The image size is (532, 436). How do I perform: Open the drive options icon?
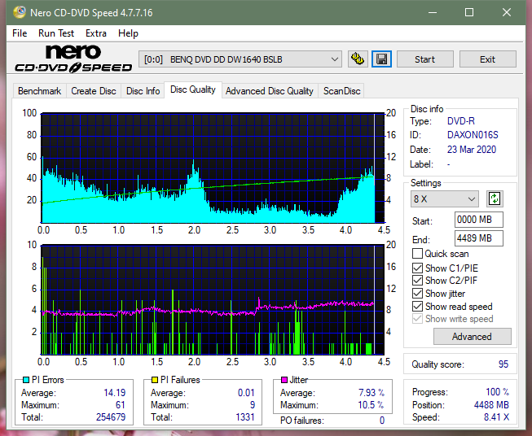click(358, 59)
